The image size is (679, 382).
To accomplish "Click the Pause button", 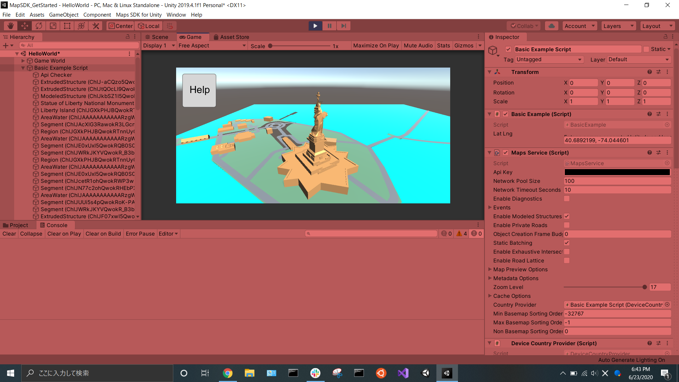I will pyautogui.click(x=329, y=26).
